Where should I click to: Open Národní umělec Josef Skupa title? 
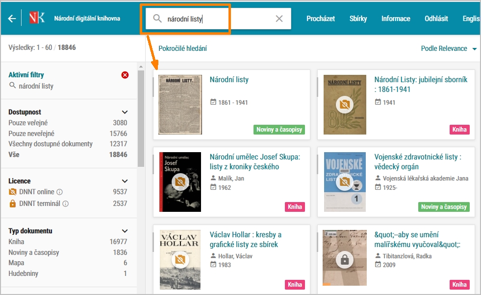[x=255, y=162]
